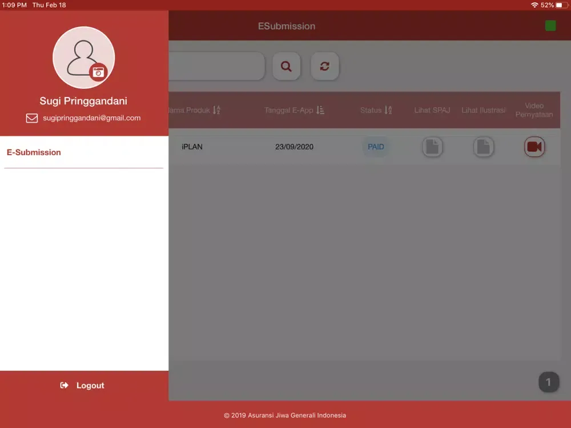The width and height of the screenshot is (571, 428).
Task: Open the profile photo camera badge
Action: [98, 72]
